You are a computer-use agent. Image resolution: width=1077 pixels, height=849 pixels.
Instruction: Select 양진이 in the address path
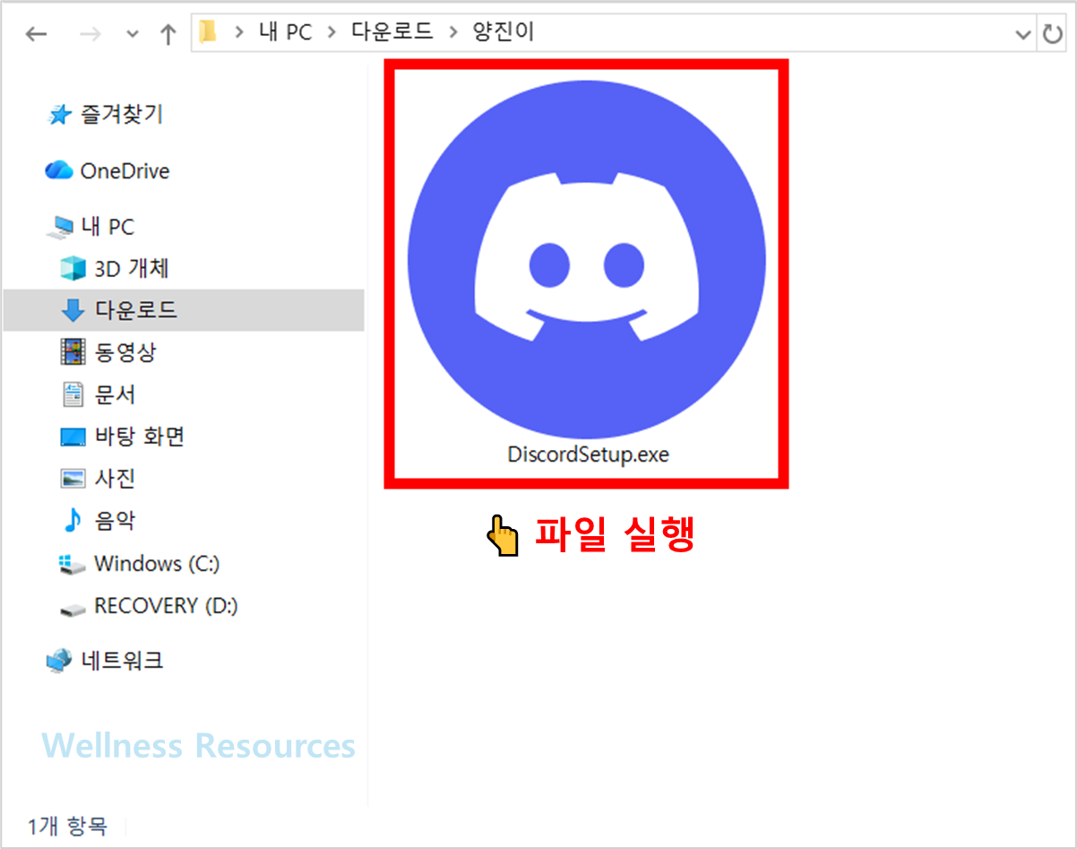click(x=504, y=33)
